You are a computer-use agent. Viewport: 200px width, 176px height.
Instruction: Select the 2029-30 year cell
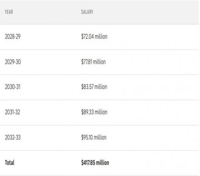click(x=13, y=62)
